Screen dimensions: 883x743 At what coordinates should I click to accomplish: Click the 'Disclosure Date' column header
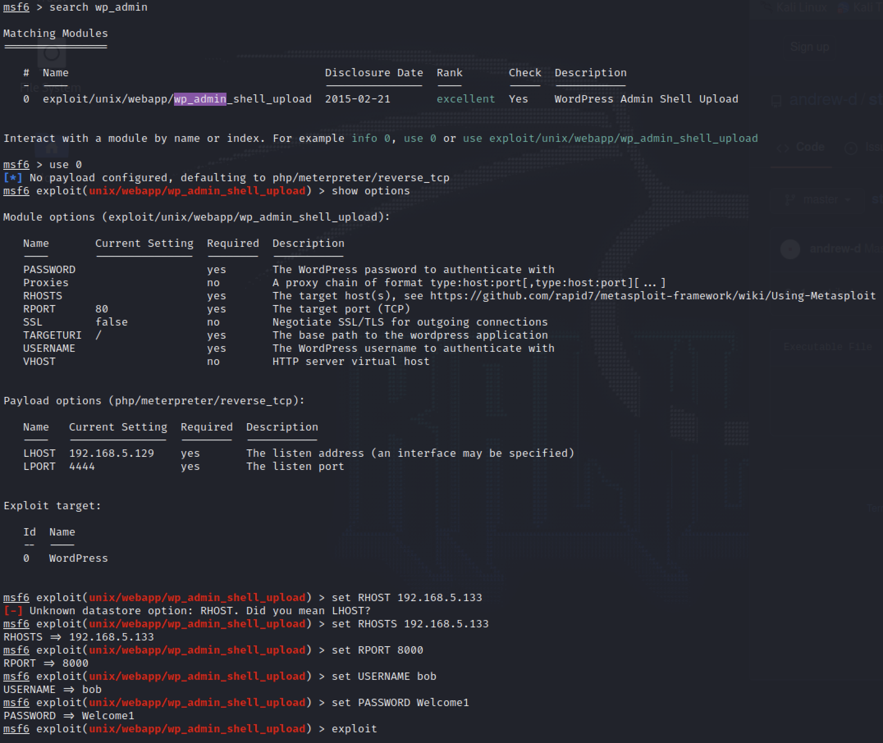[x=374, y=73]
